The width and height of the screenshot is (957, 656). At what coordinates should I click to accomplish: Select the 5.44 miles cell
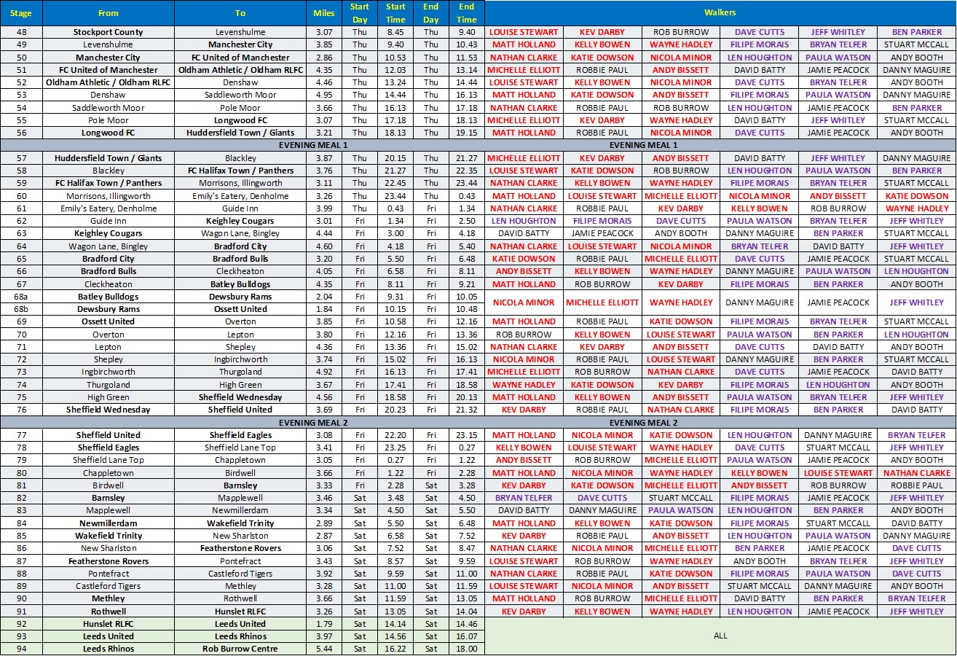[324, 649]
